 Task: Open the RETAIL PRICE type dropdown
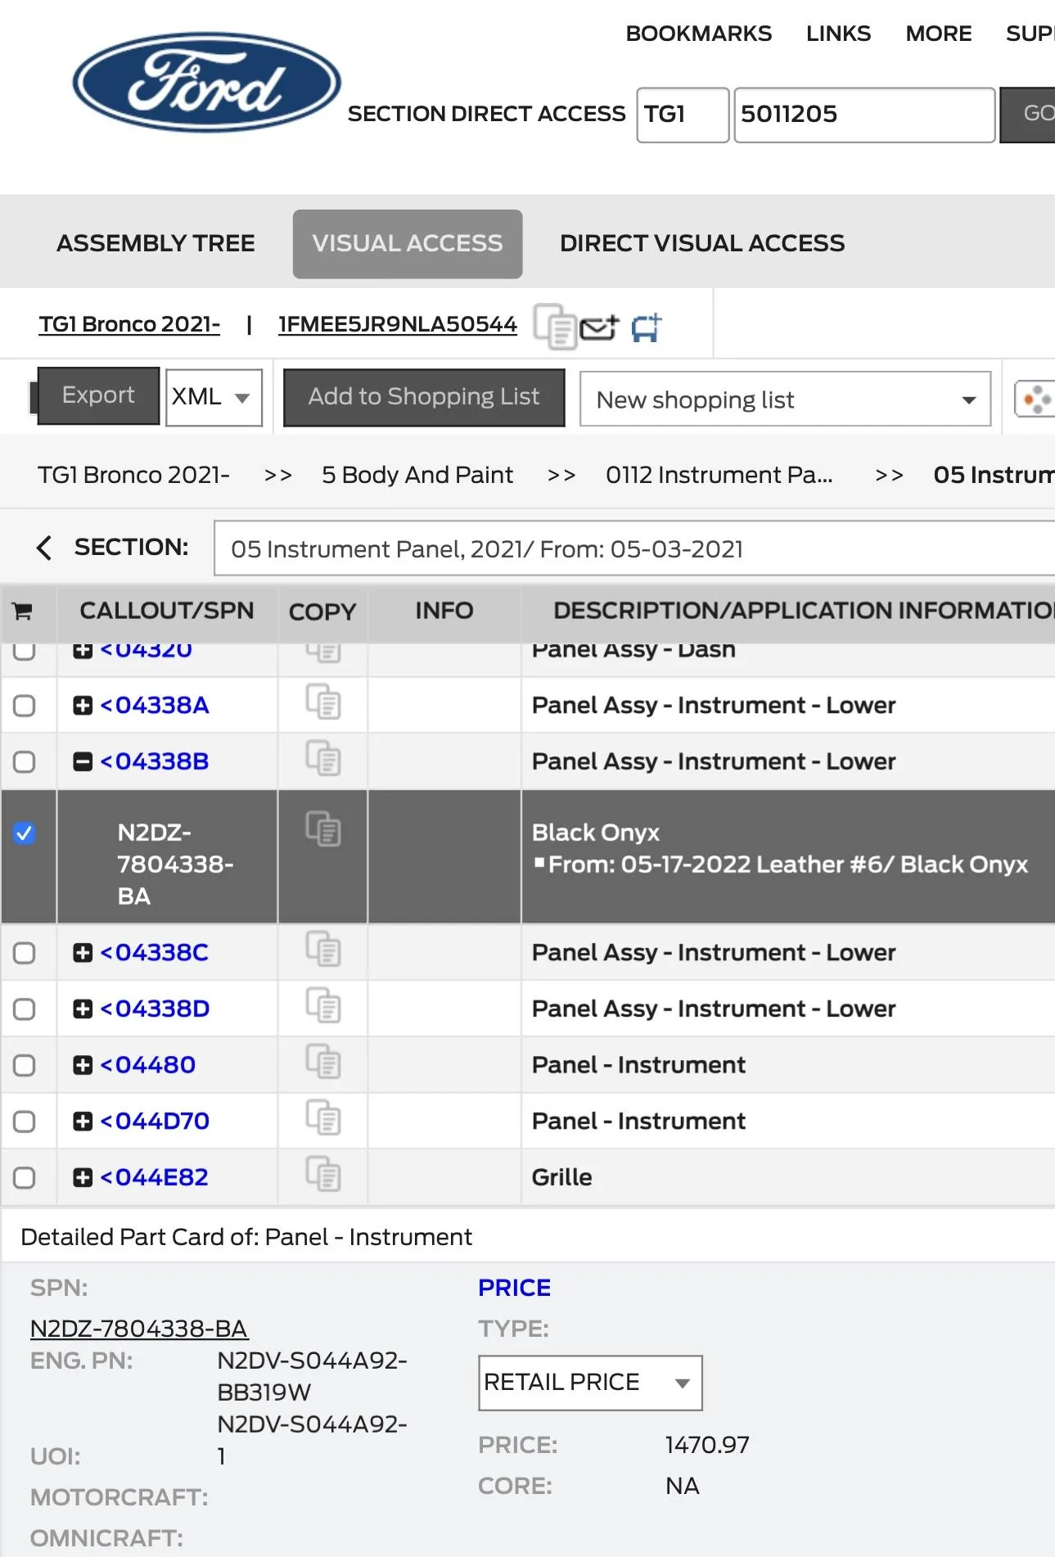(x=590, y=1383)
